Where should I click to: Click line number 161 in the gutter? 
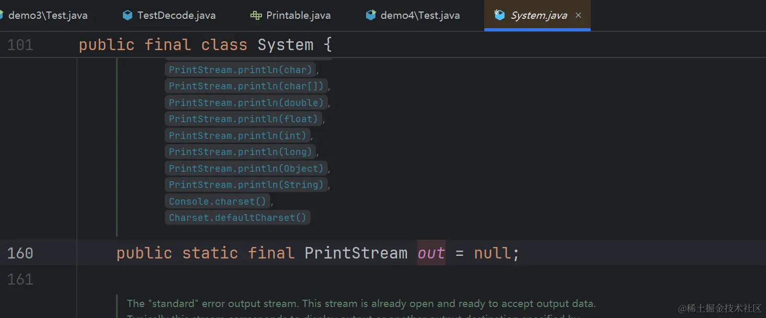[x=20, y=279]
